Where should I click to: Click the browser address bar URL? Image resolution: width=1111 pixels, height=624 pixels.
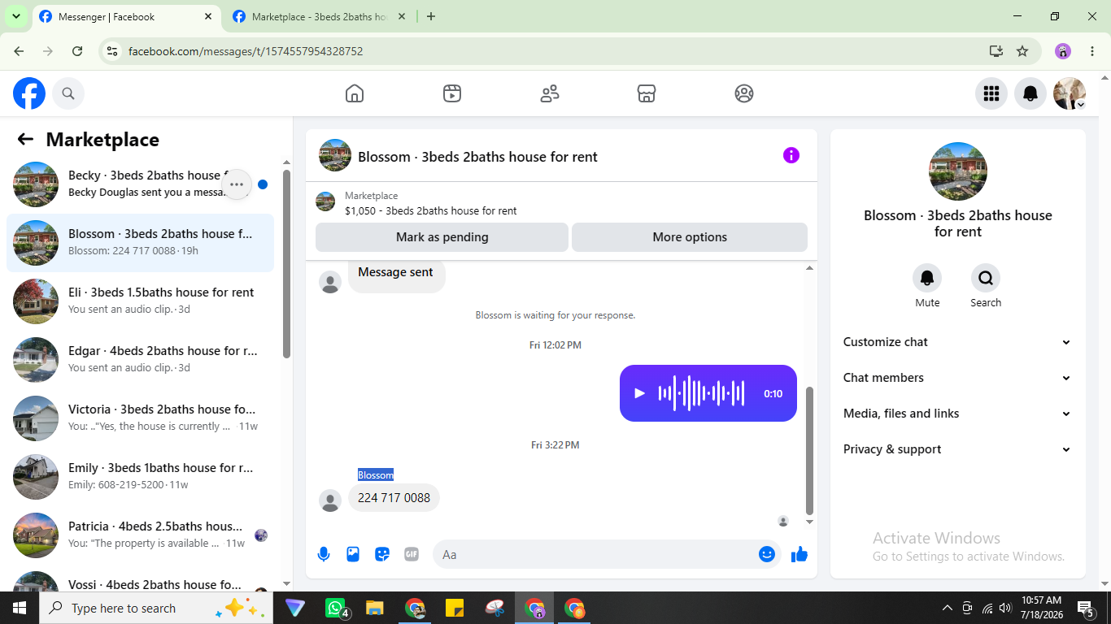[246, 51]
